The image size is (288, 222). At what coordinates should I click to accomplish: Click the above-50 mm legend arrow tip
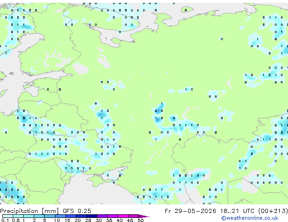(144, 216)
